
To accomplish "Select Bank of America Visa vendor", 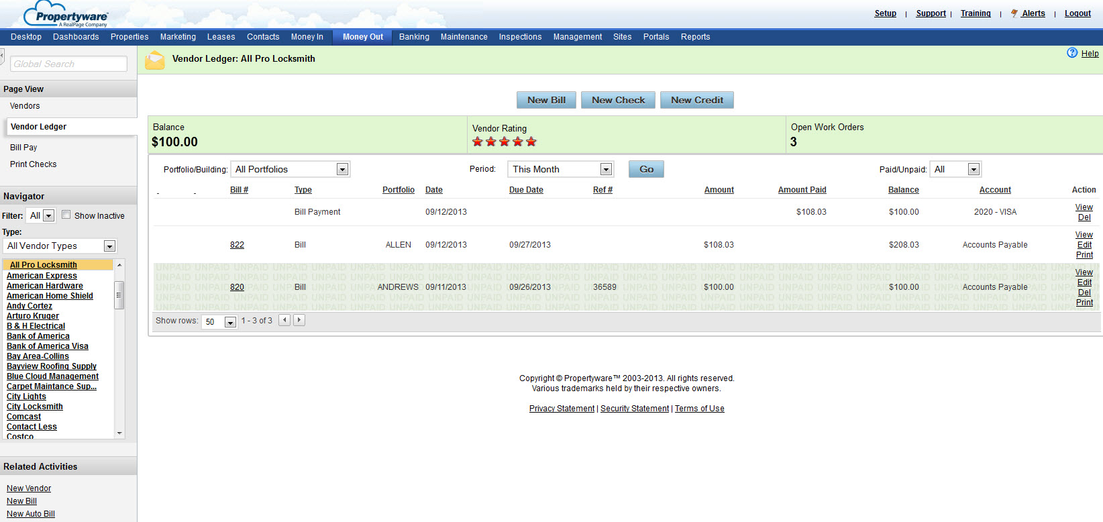I will click(48, 346).
